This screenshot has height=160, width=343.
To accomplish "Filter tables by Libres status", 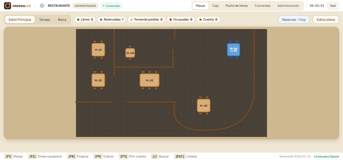I will (85, 20).
